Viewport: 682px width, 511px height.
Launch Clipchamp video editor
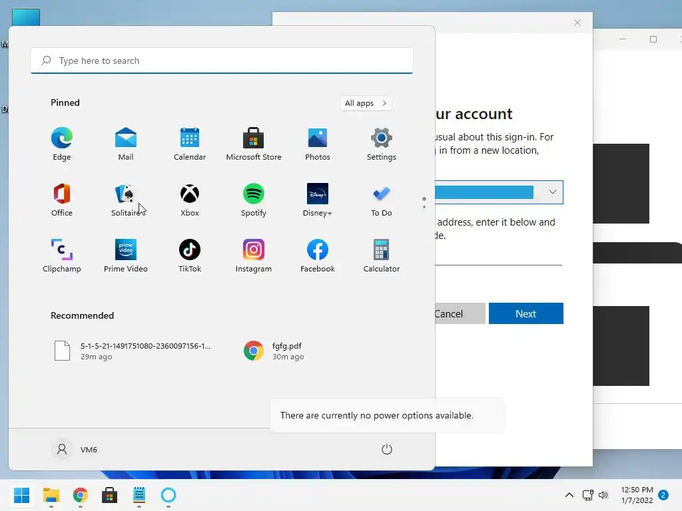[x=62, y=256]
